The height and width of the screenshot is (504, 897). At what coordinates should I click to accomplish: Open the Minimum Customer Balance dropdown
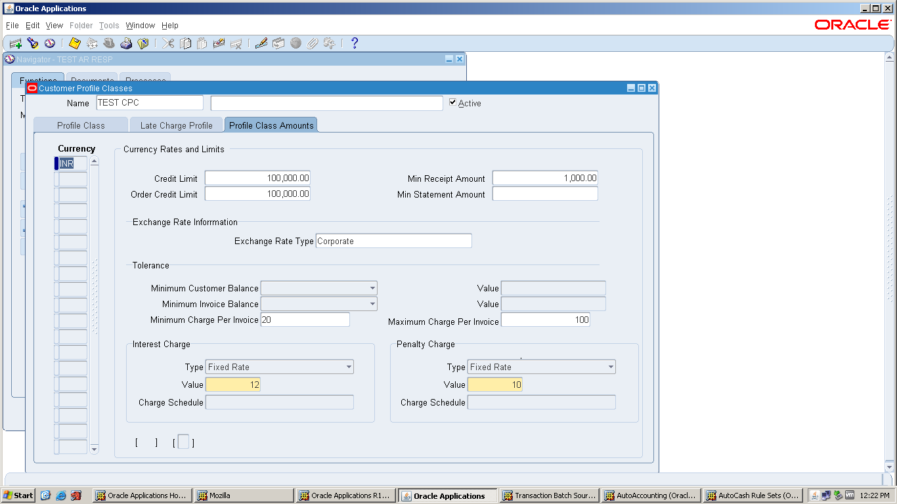pos(372,287)
